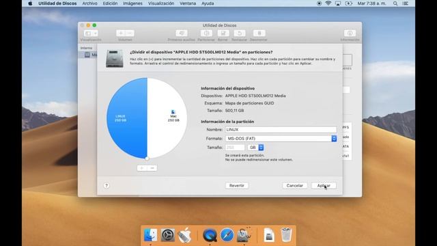Open Notification Center menu bar icon
437x246 pixels.
(406, 3)
